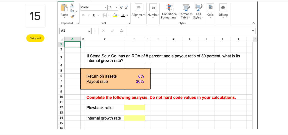This screenshot has height=135, width=288.
Task: Click the Cancel X in formula bar
Action: 103,31
